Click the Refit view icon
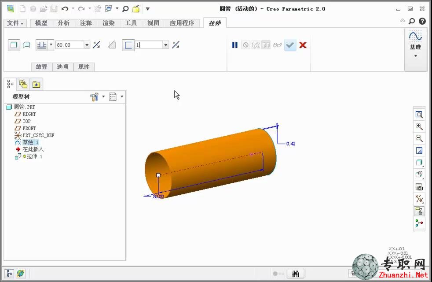432x282 pixels. pyautogui.click(x=419, y=115)
